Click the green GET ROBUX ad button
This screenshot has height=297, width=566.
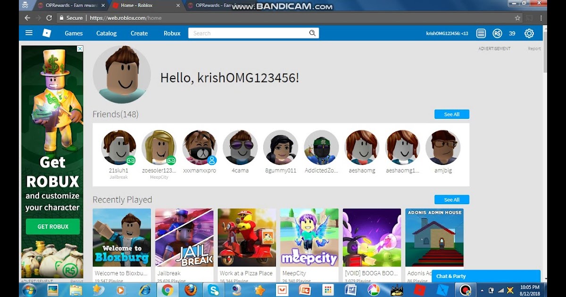pyautogui.click(x=53, y=227)
